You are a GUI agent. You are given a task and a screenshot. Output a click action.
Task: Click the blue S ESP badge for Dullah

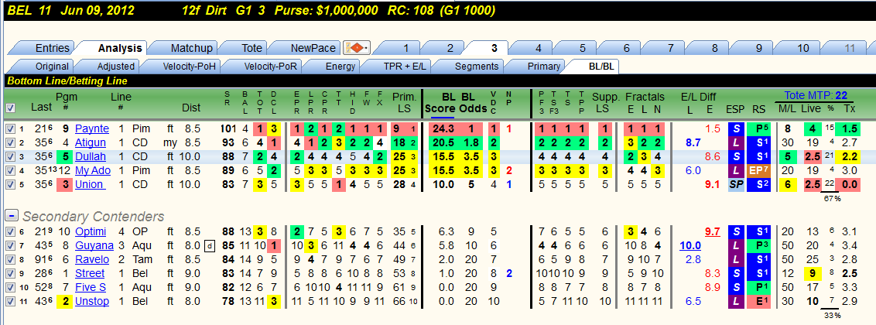pos(736,156)
